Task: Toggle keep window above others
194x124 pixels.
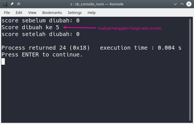Action: (x=19, y=4)
